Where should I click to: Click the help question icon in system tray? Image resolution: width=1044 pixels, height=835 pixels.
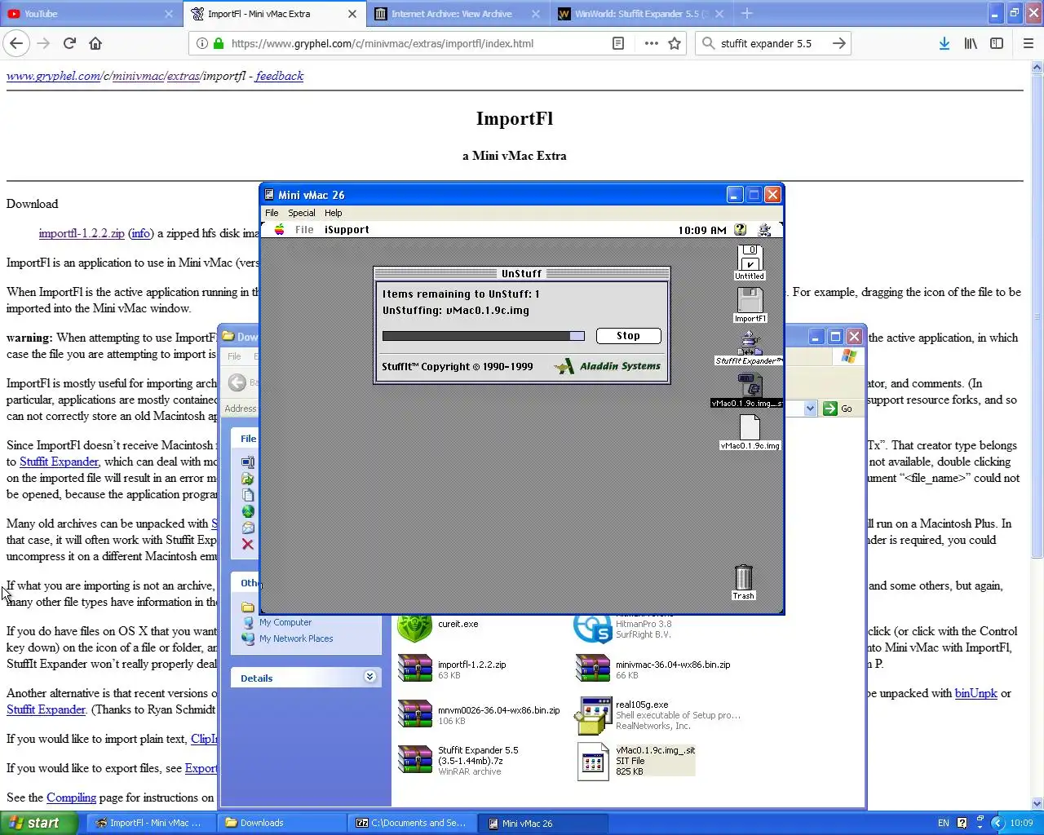962,823
